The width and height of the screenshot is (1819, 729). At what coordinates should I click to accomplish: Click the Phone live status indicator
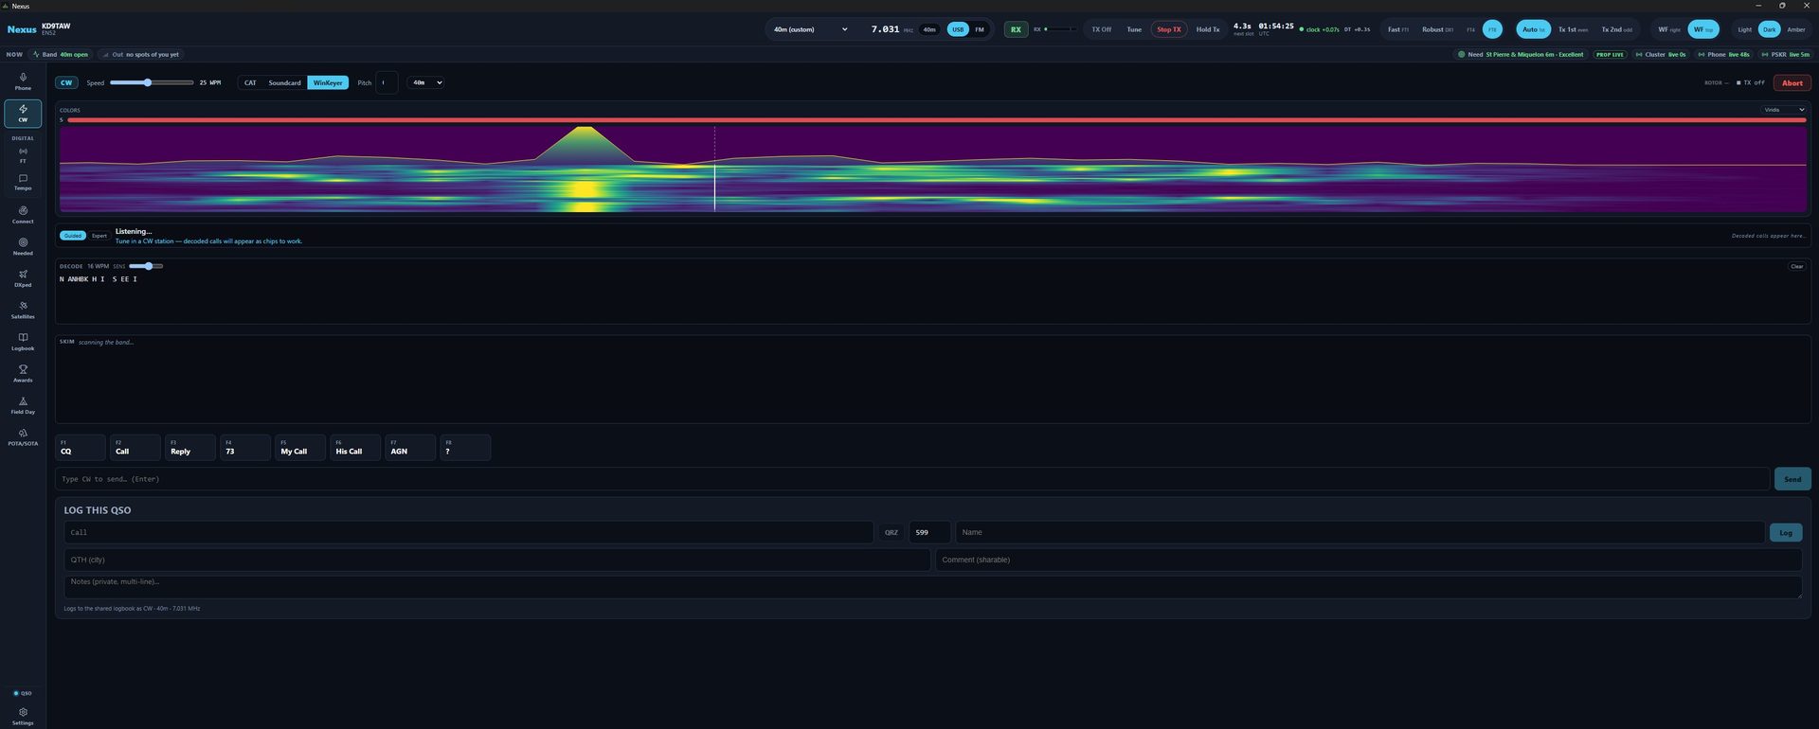tap(1723, 54)
